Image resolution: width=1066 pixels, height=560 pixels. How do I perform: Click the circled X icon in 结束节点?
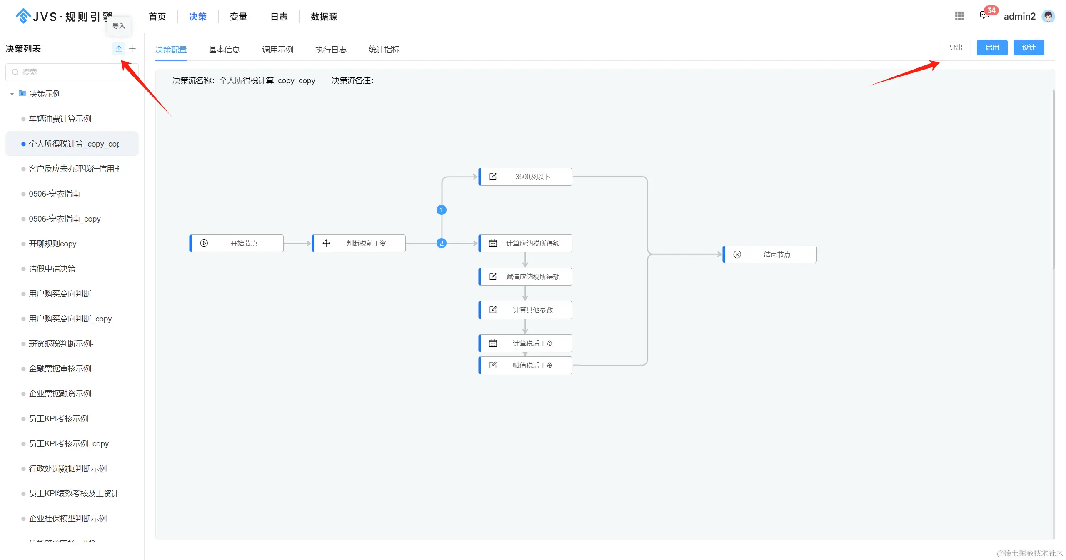coord(737,254)
